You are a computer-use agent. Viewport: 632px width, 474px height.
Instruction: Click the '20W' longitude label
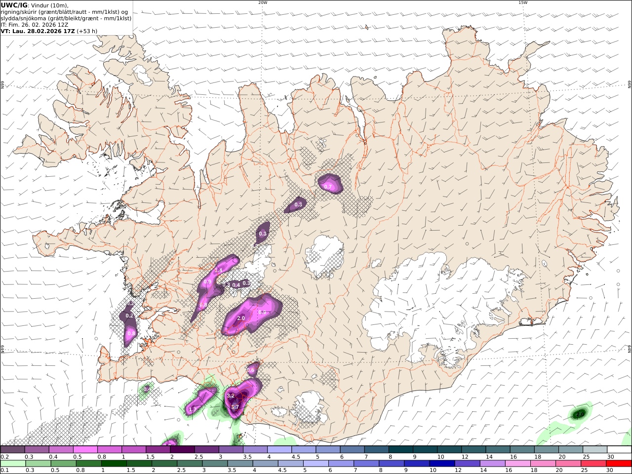coord(263,2)
